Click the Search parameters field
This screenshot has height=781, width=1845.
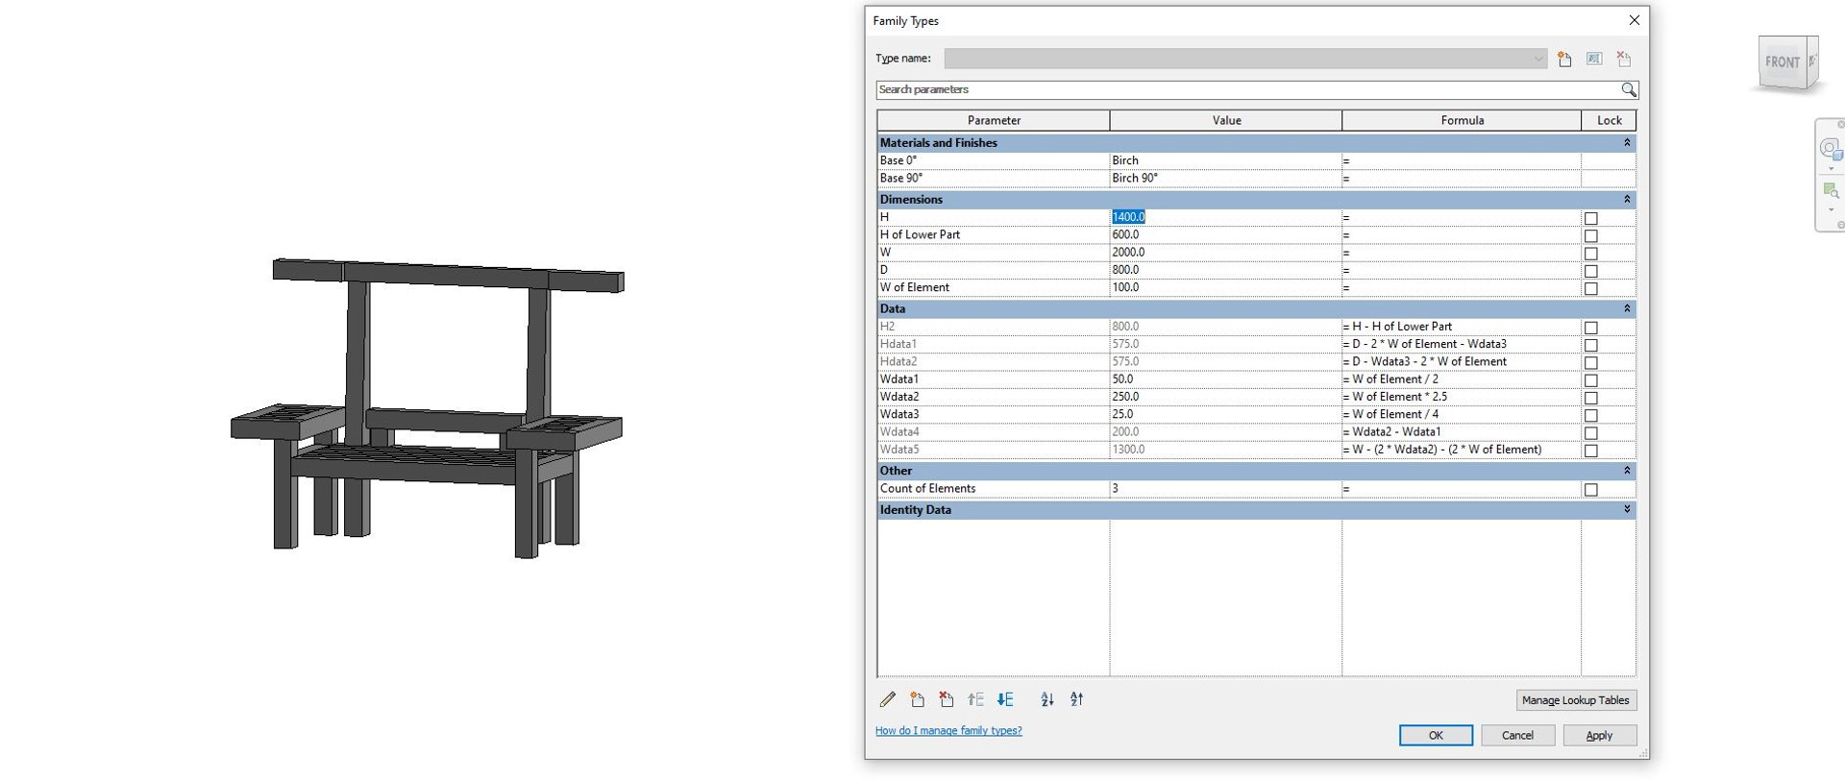coord(1247,89)
